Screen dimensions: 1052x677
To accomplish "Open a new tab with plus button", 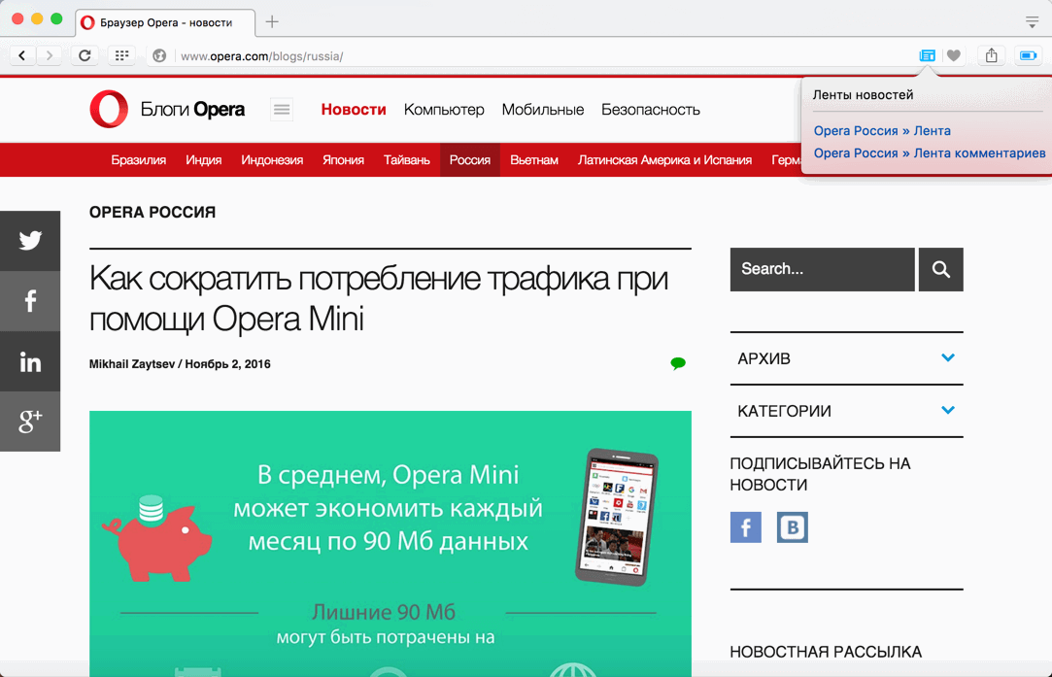I will [272, 21].
